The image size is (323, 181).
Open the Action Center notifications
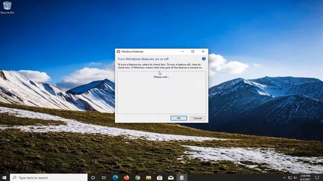(317, 177)
